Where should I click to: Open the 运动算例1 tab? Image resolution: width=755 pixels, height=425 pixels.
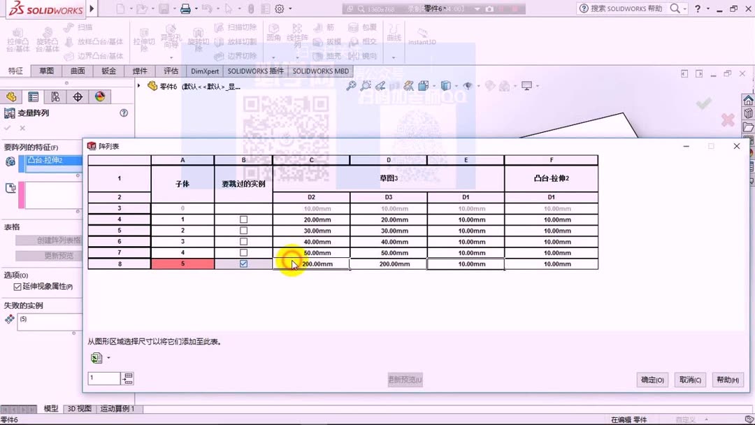pyautogui.click(x=117, y=410)
